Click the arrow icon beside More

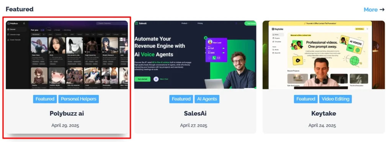tap(382, 10)
